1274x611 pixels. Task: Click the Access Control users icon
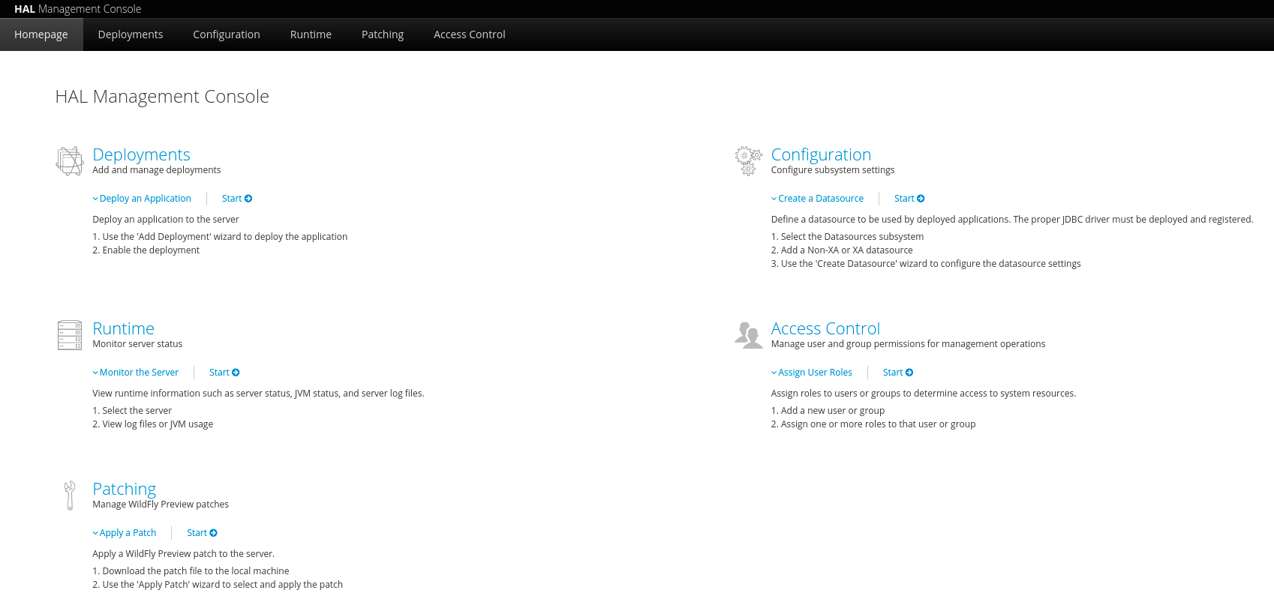point(748,335)
